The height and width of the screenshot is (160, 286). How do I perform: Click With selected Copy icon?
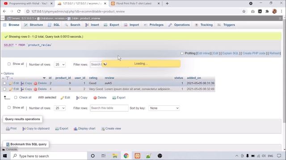[x=78, y=98]
